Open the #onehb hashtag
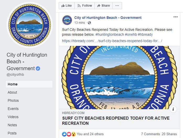This screenshot has height=138, width=183. pos(131,34)
